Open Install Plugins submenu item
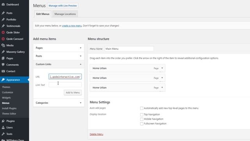Viewport: 250px width, 141px height. [9, 108]
